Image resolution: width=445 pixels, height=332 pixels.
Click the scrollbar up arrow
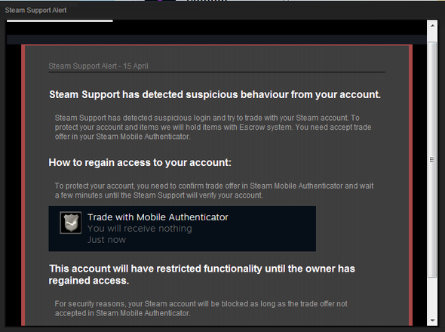[x=432, y=26]
